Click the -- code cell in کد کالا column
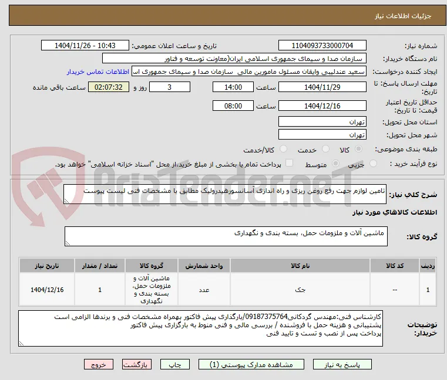447x380 pixels. click(x=395, y=290)
